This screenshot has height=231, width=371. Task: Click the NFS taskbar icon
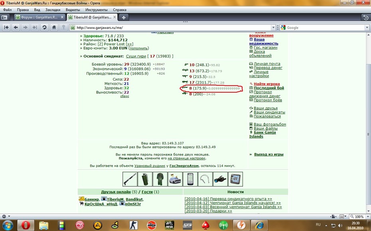(x=187, y=225)
